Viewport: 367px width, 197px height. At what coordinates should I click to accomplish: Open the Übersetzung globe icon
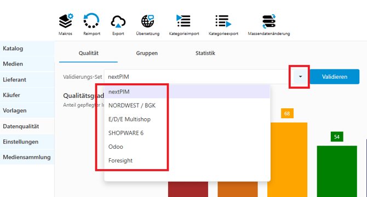coord(148,21)
